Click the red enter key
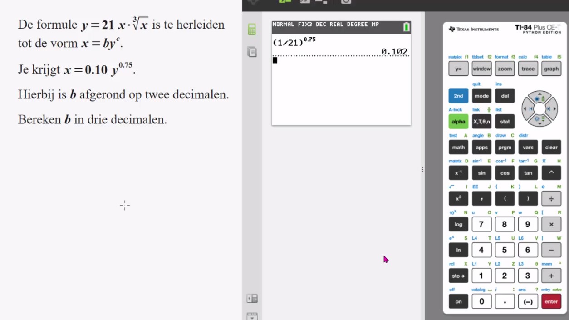Viewport: 569px width, 320px height. pos(551,301)
